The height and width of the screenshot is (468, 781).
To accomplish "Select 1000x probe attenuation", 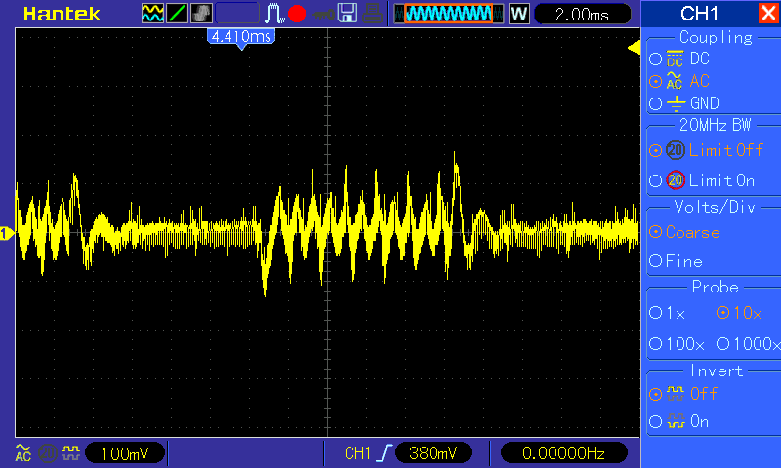I will (748, 343).
